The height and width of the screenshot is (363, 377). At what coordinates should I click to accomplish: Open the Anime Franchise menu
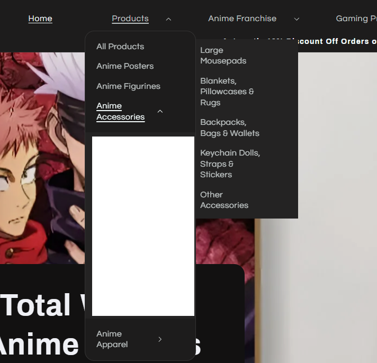[242, 19]
